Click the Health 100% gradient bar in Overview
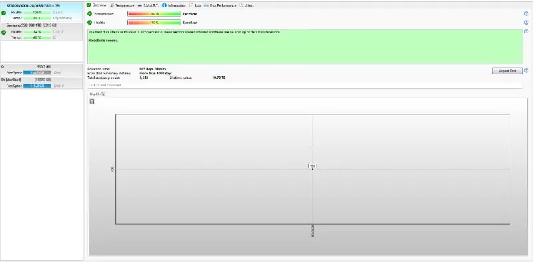The image size is (533, 262). (x=154, y=23)
